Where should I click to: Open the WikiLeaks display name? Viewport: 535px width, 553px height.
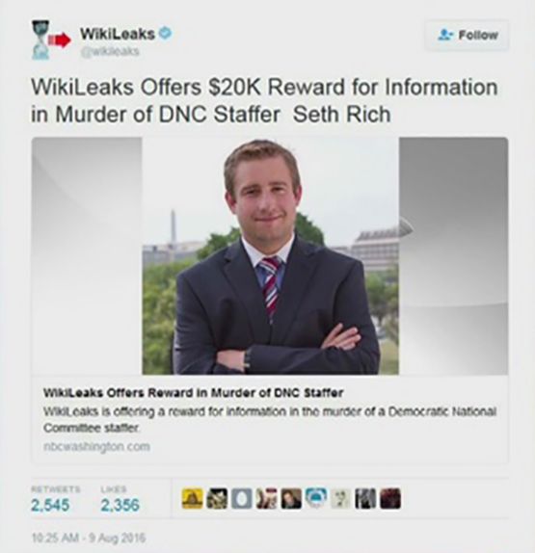pos(118,34)
